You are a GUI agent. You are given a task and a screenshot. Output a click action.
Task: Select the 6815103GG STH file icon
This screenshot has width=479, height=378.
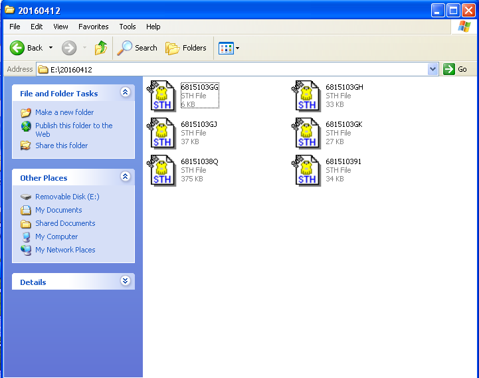tap(161, 96)
